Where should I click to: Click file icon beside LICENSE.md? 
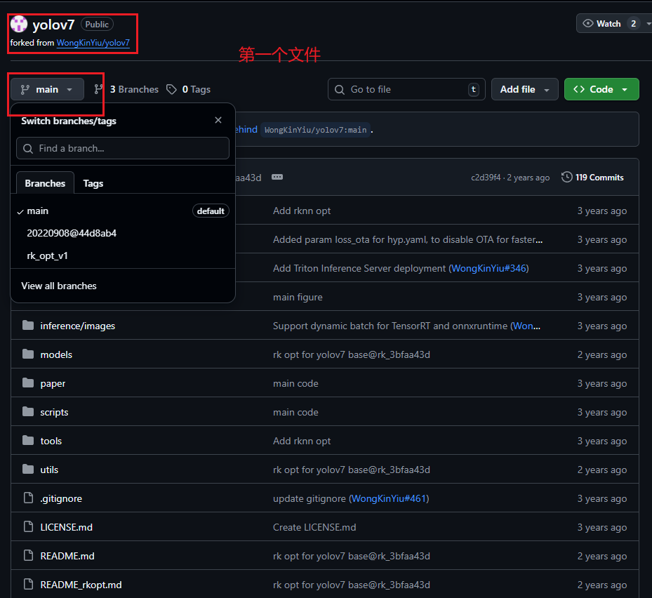click(28, 526)
